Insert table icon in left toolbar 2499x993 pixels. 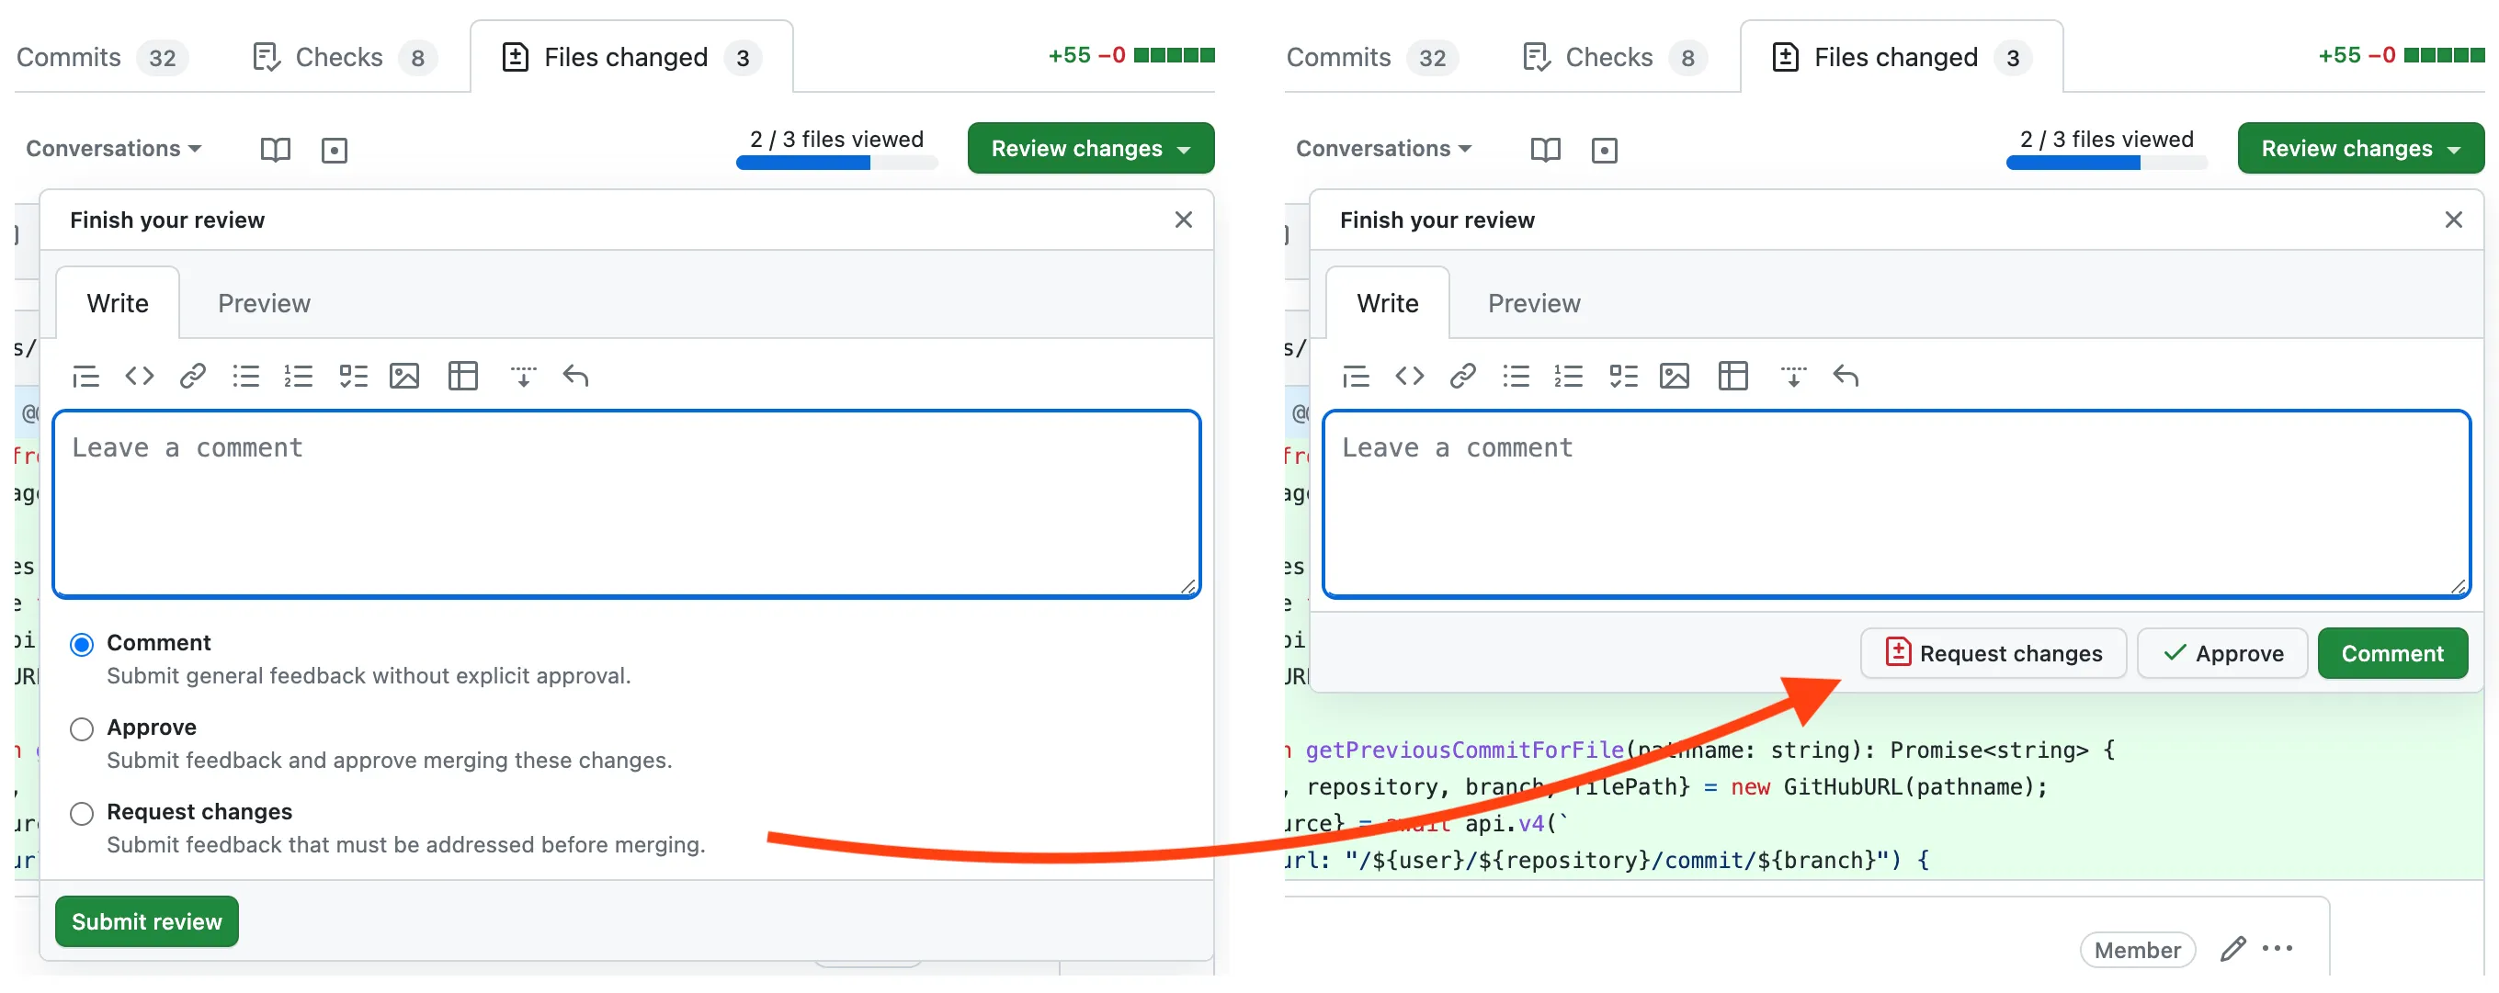point(462,376)
